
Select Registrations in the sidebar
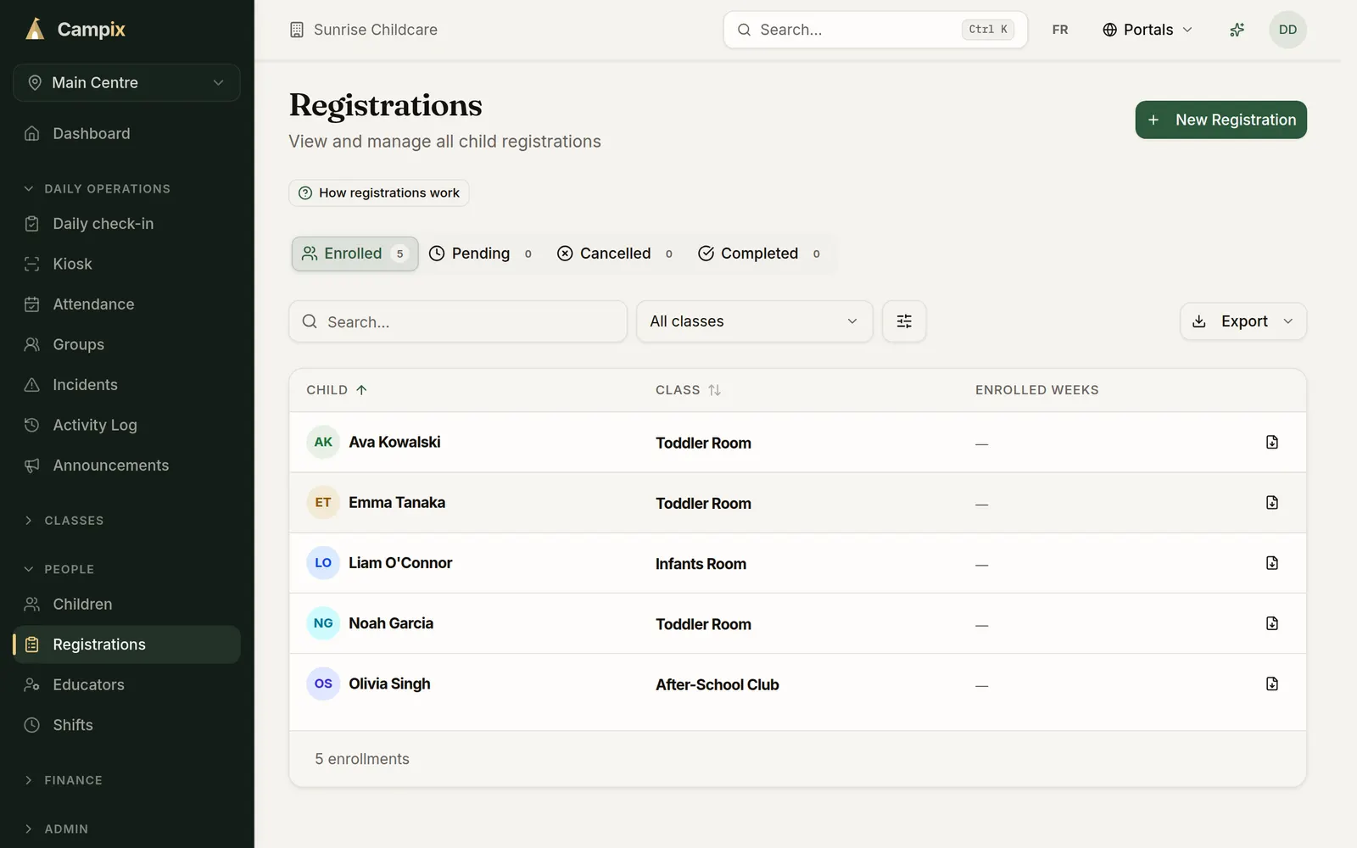[126, 644]
